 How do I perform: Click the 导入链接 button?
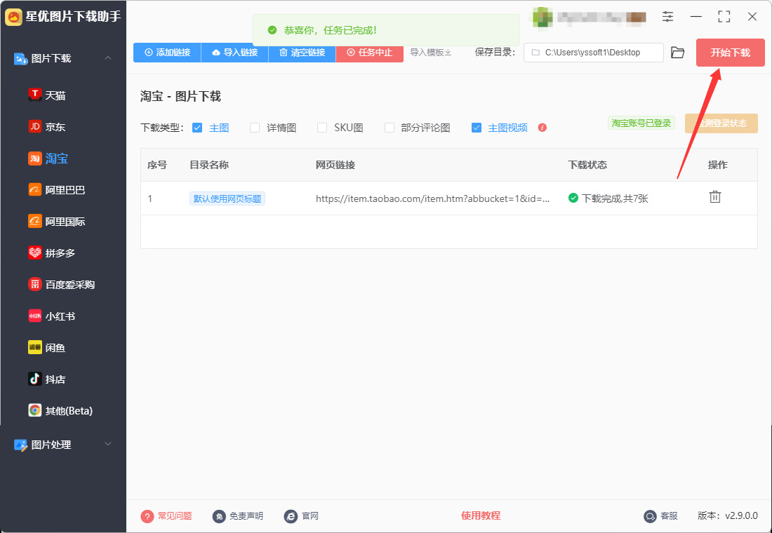click(235, 53)
